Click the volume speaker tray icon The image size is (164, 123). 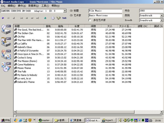coord(121,120)
